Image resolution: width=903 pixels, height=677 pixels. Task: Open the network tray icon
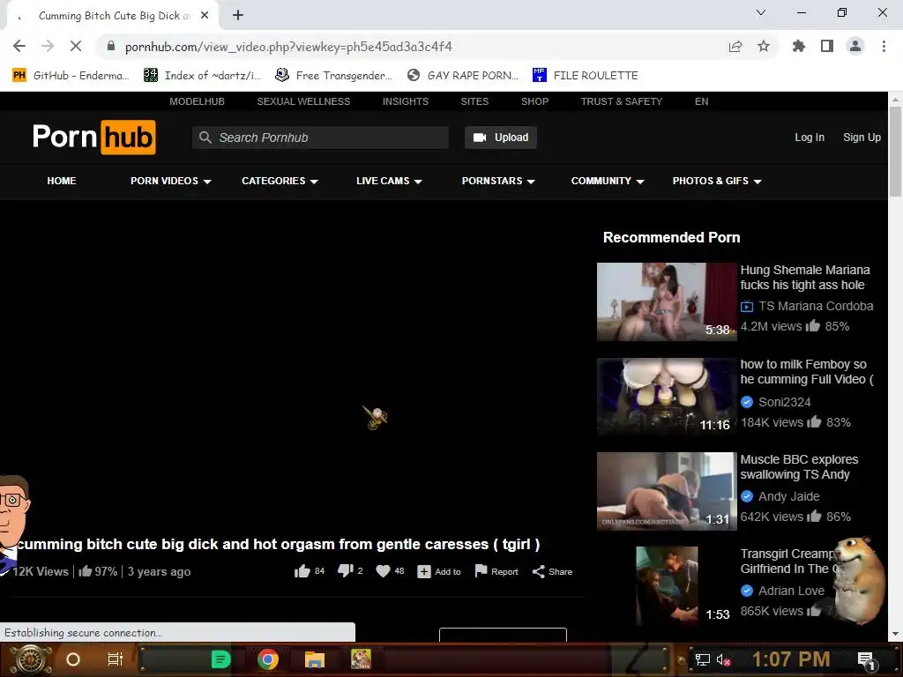(703, 659)
